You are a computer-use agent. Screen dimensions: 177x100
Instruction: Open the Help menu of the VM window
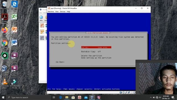pyautogui.click(x=68, y=12)
